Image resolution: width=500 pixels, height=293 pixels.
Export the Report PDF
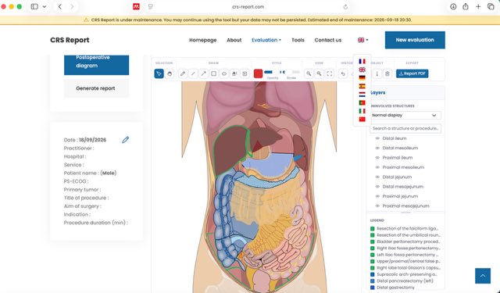(x=412, y=73)
